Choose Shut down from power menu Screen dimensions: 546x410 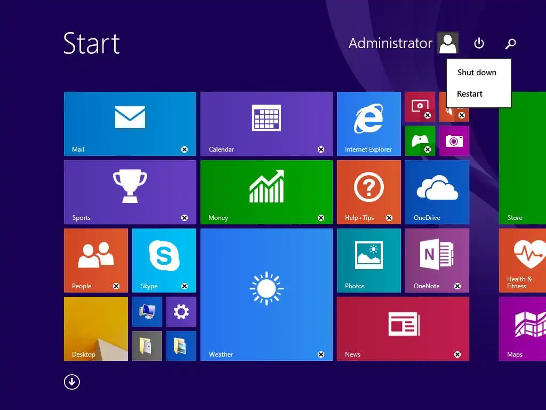477,73
